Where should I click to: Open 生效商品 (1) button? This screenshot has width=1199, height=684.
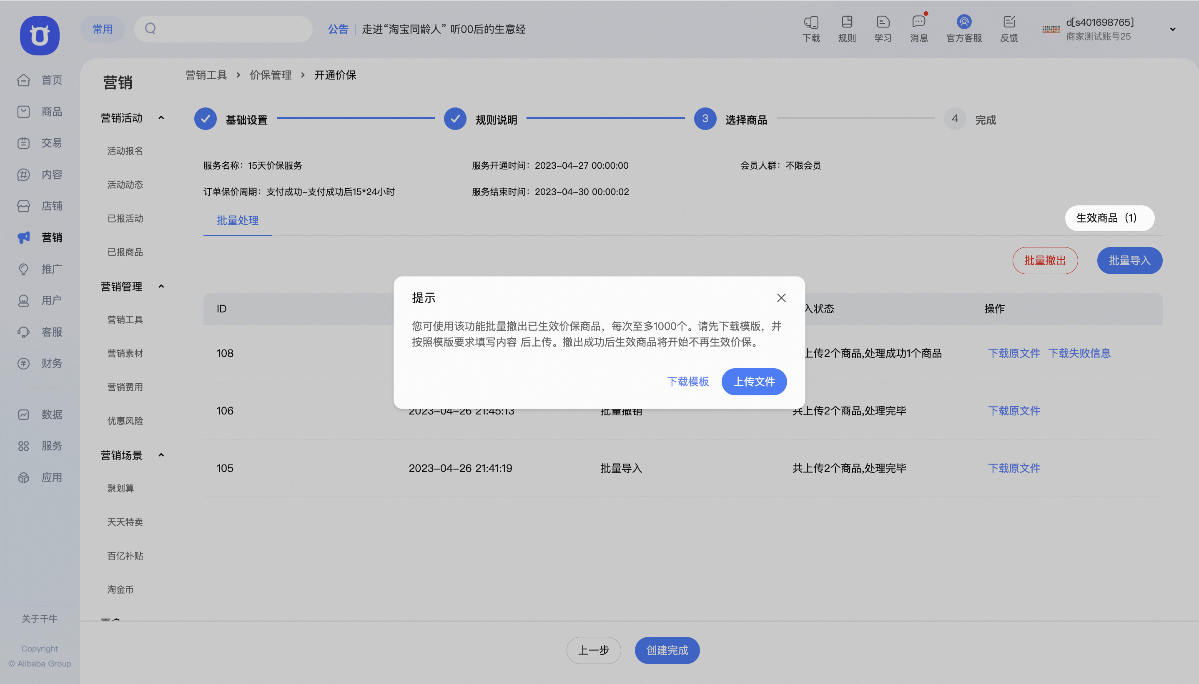click(1109, 218)
